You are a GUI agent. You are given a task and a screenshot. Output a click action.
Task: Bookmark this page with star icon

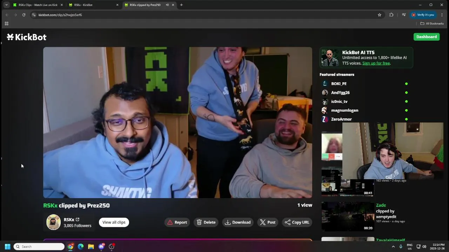(x=380, y=15)
